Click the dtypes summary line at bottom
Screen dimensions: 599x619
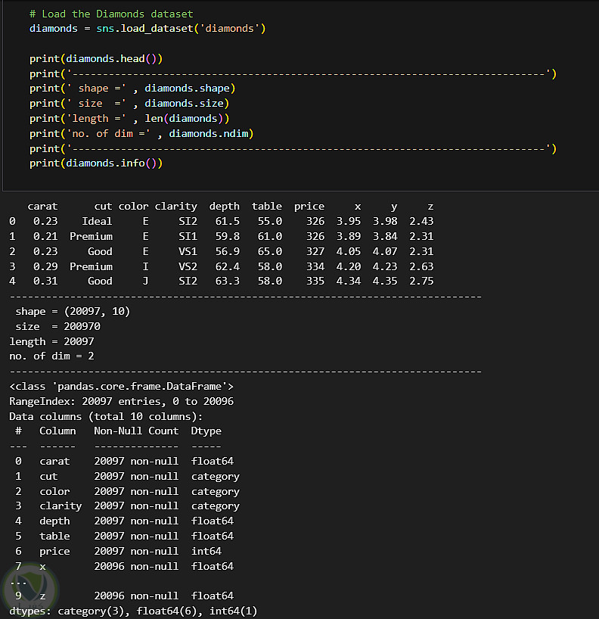point(133,611)
